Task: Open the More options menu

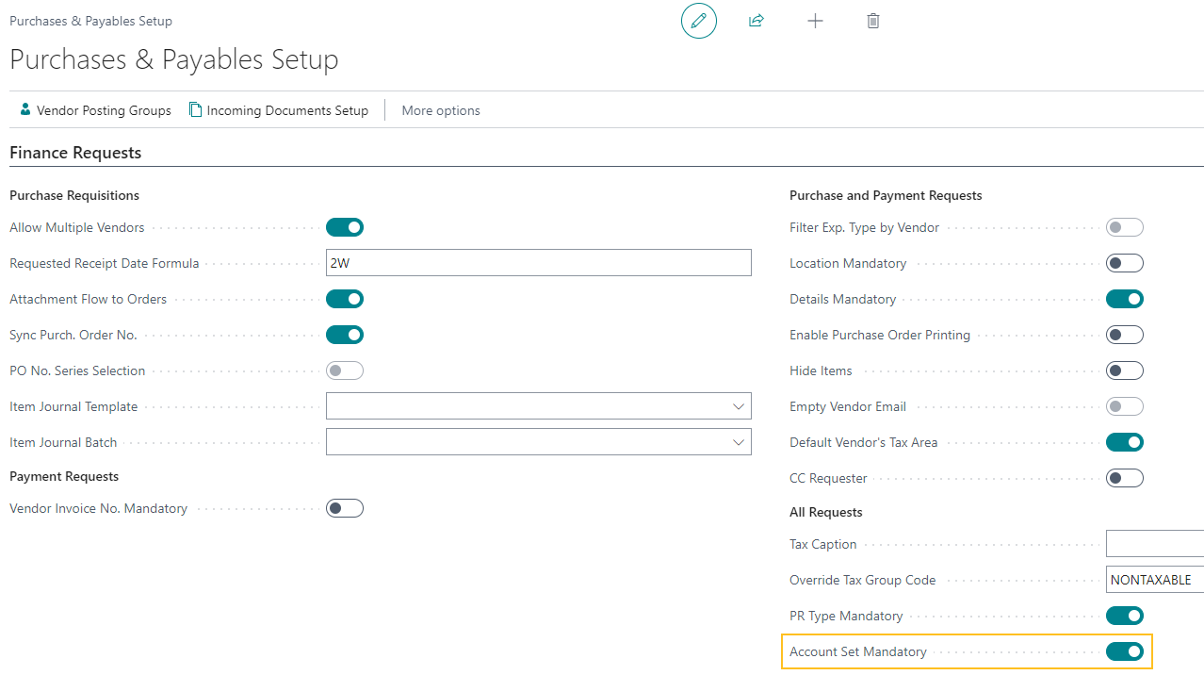Action: 440,110
